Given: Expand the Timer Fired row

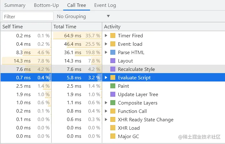Looking at the screenshot, I should coord(107,35).
